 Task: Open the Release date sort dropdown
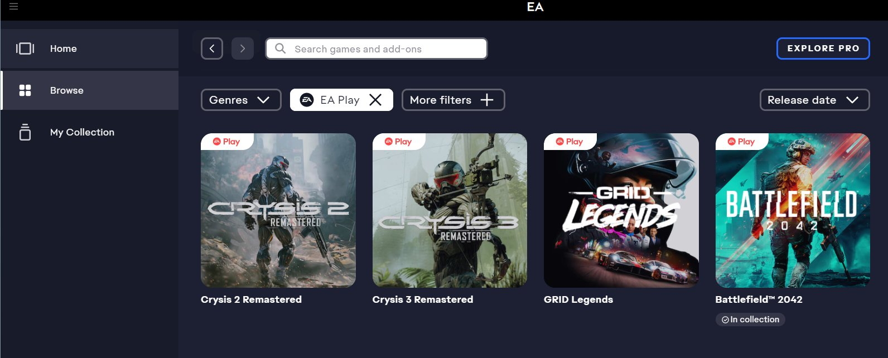(x=814, y=100)
